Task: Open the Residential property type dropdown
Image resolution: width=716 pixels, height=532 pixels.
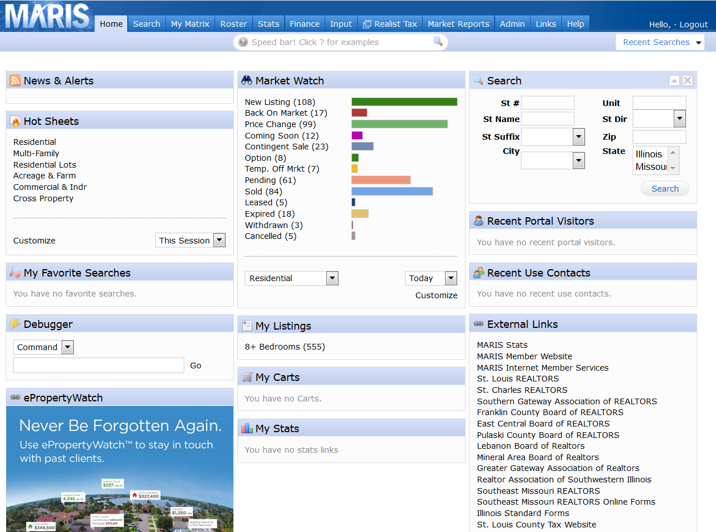Action: [332, 278]
